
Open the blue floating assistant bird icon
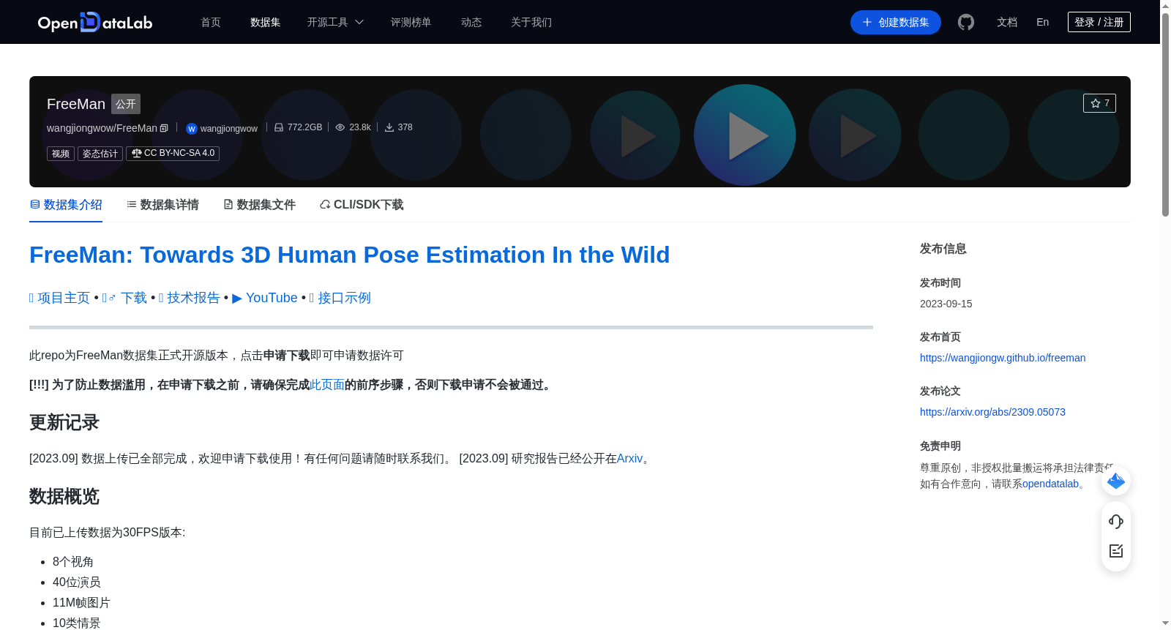click(1116, 481)
